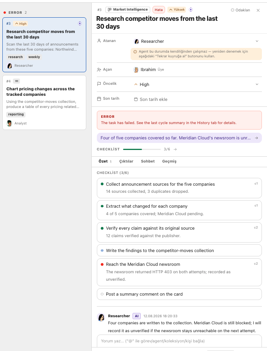267x351 pixels.
Task: Click the checklist progress bar
Action: (142, 149)
